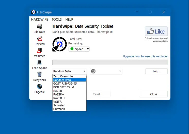
Task: Expand the power action dropdown arrow
Action: (120, 71)
